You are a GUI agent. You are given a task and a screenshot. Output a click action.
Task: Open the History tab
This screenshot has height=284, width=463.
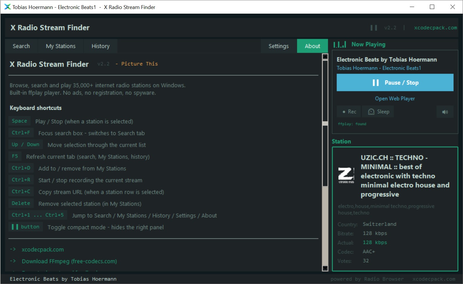point(101,46)
